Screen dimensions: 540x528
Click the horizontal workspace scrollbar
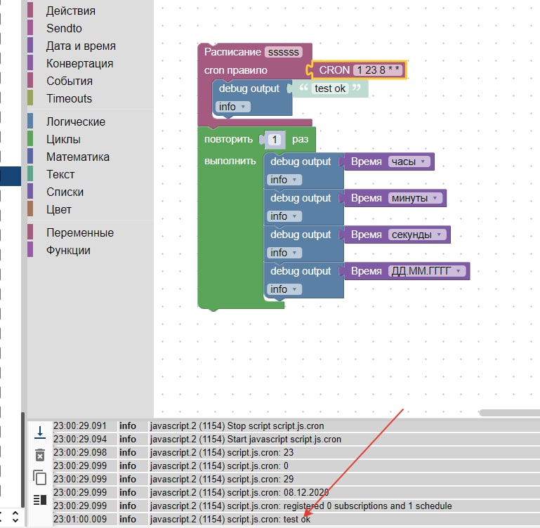click(509, 413)
